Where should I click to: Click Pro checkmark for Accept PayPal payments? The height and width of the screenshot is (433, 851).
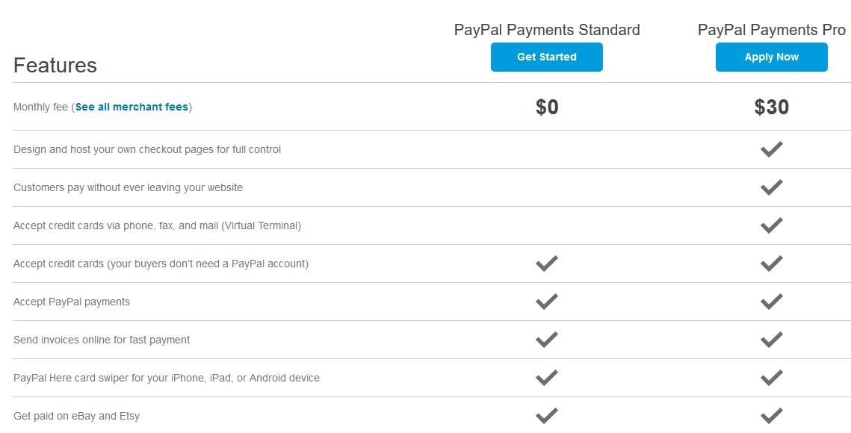771,302
